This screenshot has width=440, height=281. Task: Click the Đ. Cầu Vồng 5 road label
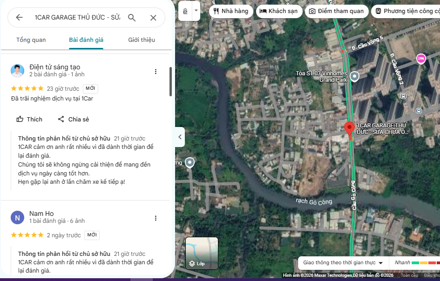click(x=367, y=43)
